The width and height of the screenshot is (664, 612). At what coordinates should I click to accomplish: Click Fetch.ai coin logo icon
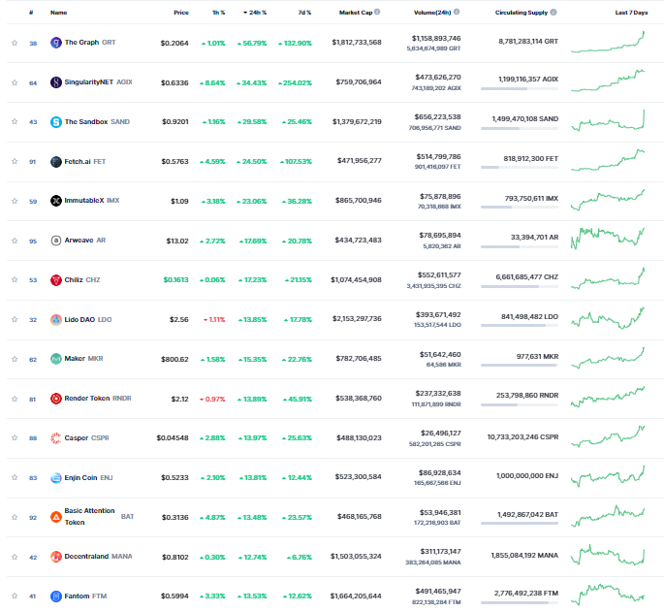click(x=56, y=162)
